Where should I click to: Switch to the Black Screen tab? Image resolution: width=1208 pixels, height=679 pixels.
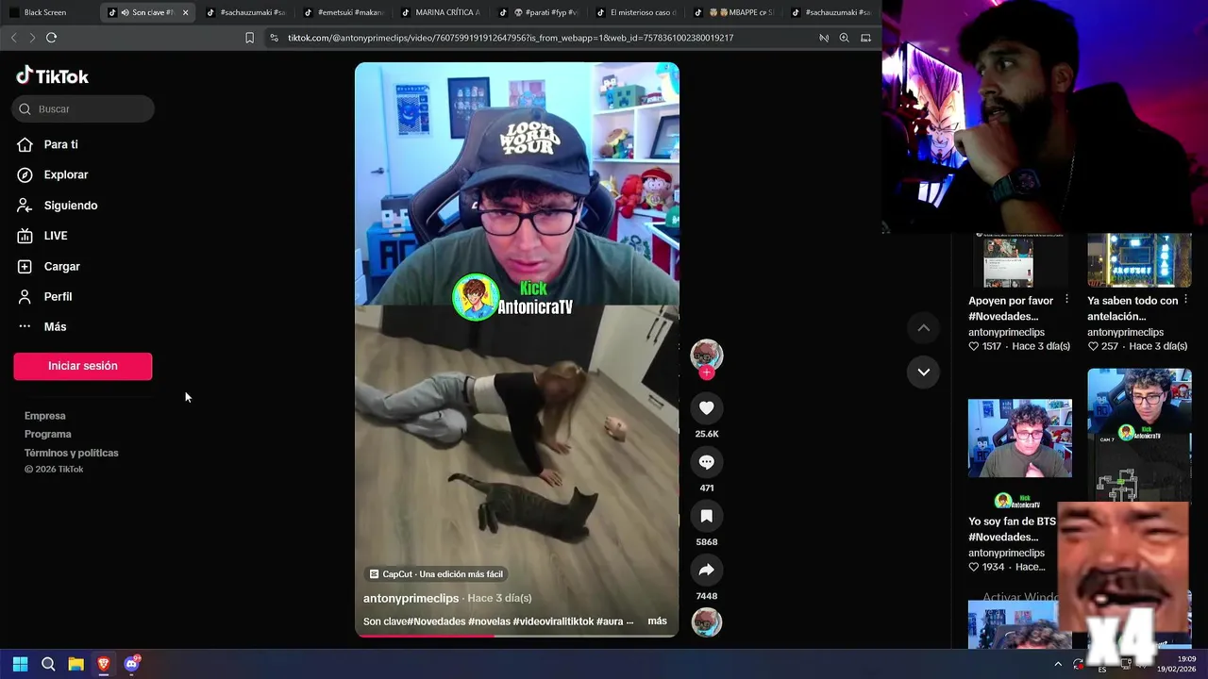tap(50, 12)
